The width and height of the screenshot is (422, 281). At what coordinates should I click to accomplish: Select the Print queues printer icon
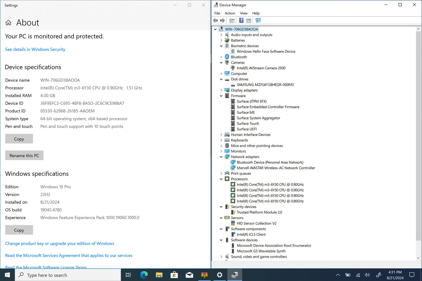(227, 174)
